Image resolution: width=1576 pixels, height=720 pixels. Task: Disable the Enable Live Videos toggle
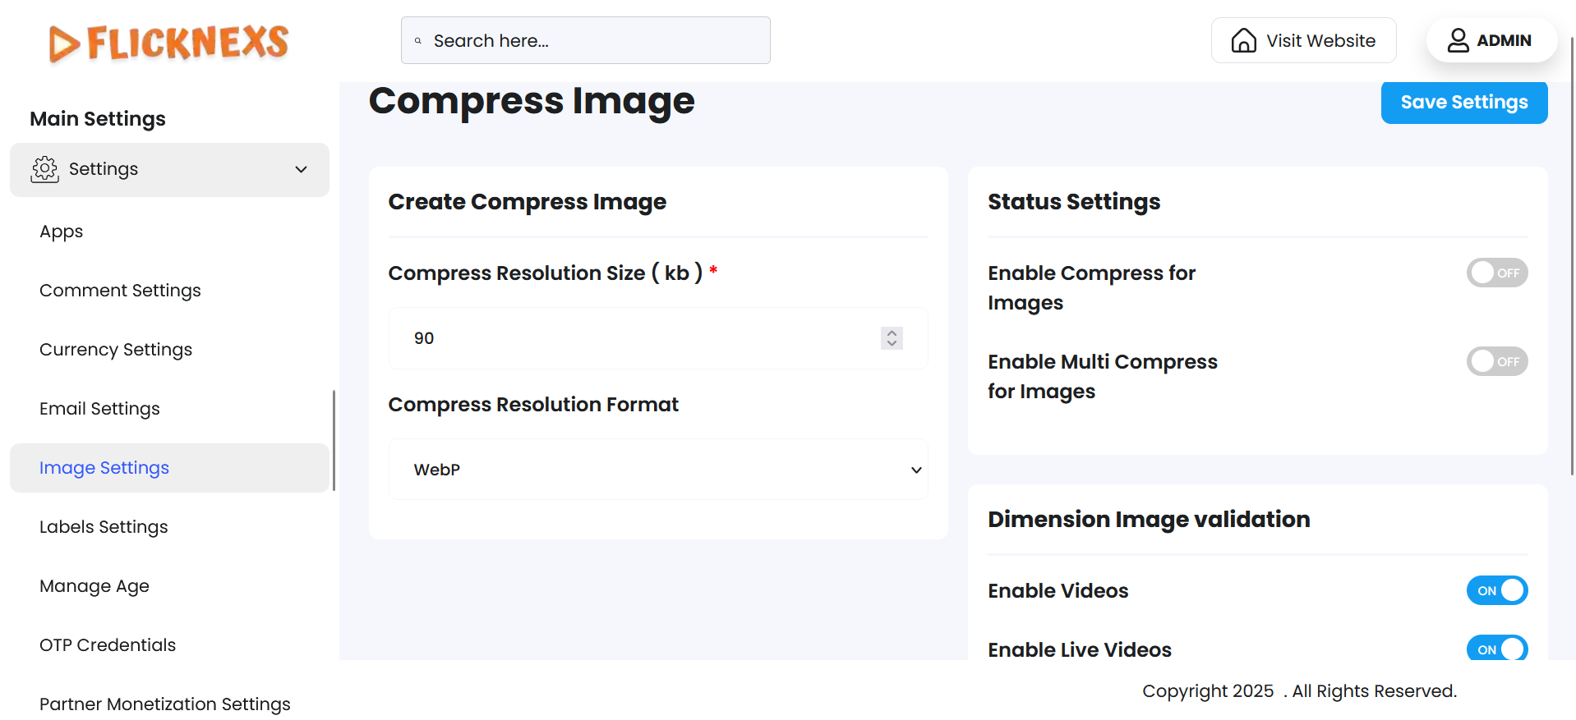pyautogui.click(x=1496, y=649)
